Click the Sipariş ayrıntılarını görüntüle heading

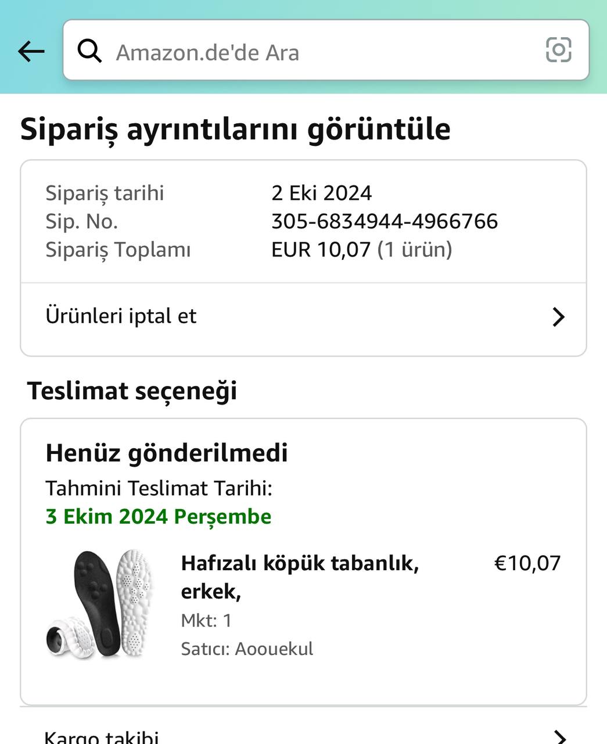pos(235,129)
